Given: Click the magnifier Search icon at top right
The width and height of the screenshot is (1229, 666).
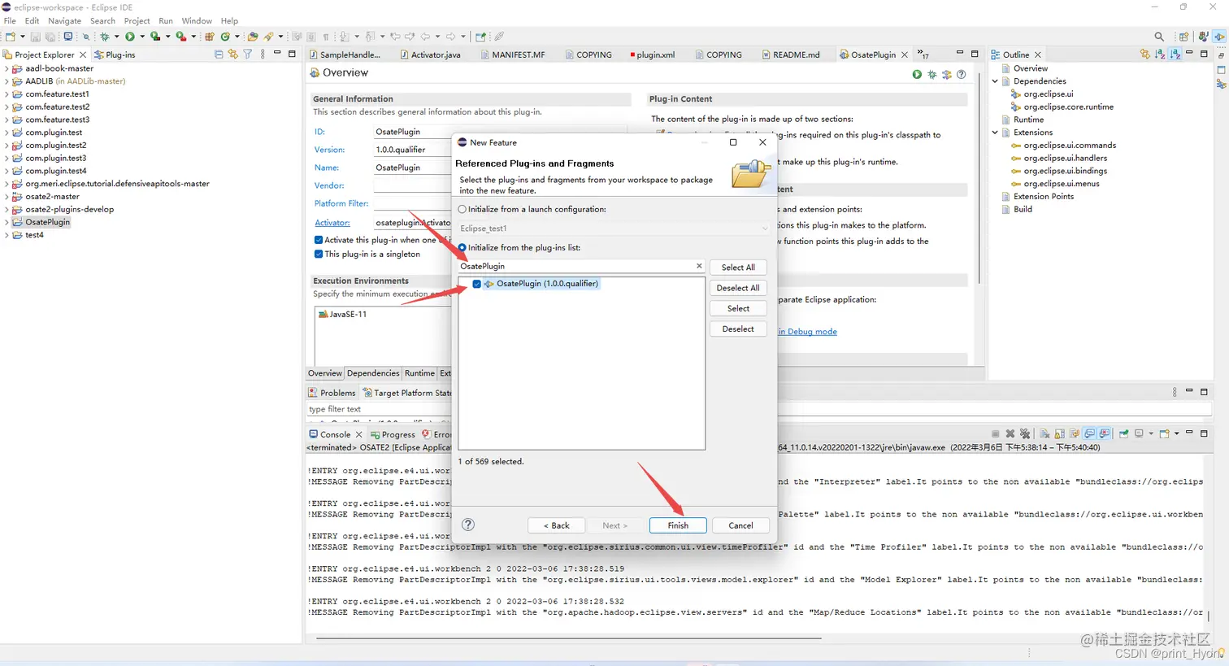Looking at the screenshot, I should pos(1159,36).
